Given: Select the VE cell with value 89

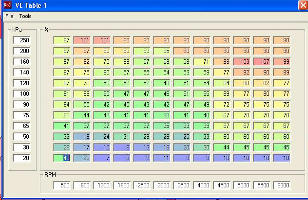Looking at the screenshot, I should [x=282, y=73].
